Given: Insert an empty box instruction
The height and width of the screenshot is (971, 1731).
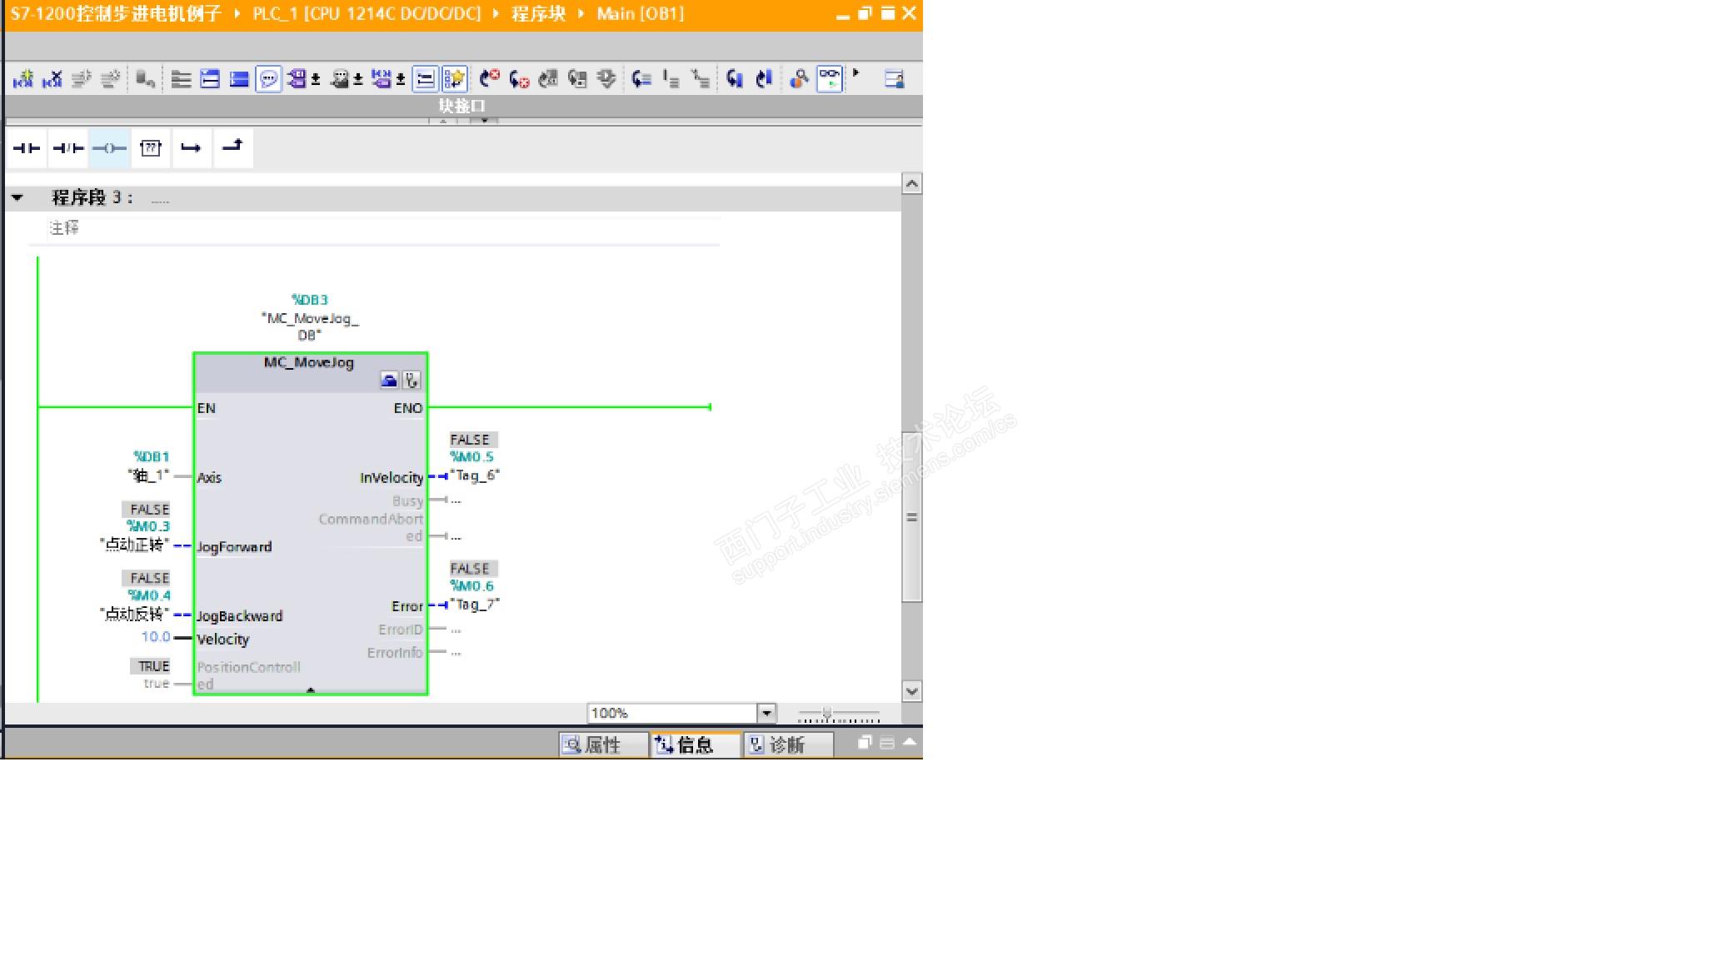Looking at the screenshot, I should (151, 148).
